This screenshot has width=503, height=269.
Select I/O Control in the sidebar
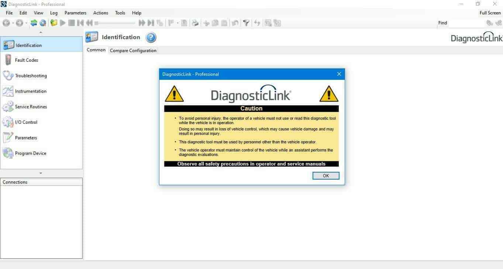click(41, 122)
